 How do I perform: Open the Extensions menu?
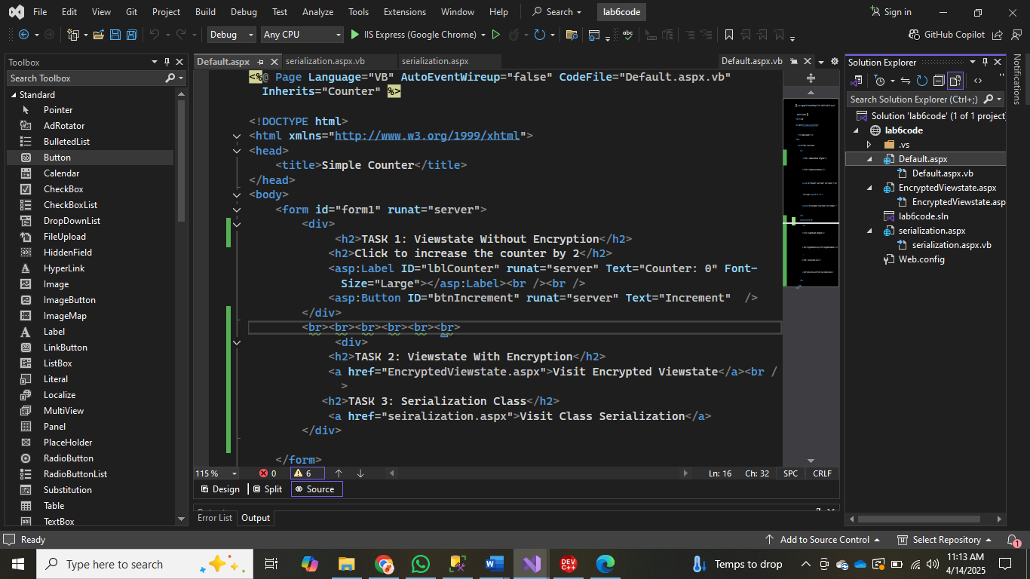(403, 12)
